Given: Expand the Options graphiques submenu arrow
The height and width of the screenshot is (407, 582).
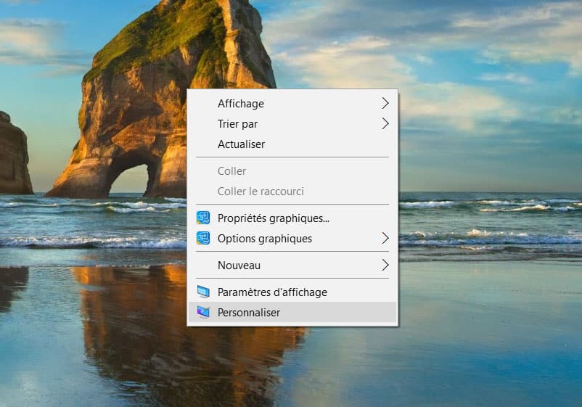Looking at the screenshot, I should tap(385, 238).
